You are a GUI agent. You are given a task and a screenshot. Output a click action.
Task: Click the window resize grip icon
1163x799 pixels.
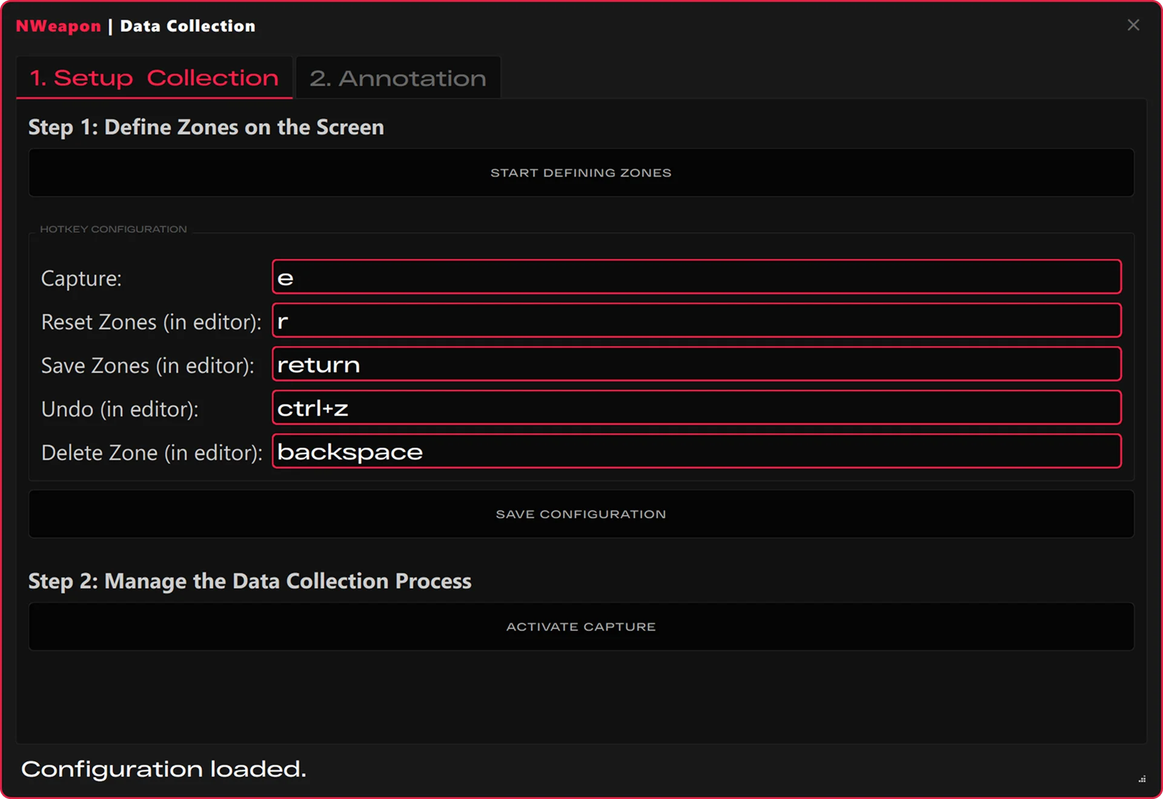pyautogui.click(x=1142, y=779)
